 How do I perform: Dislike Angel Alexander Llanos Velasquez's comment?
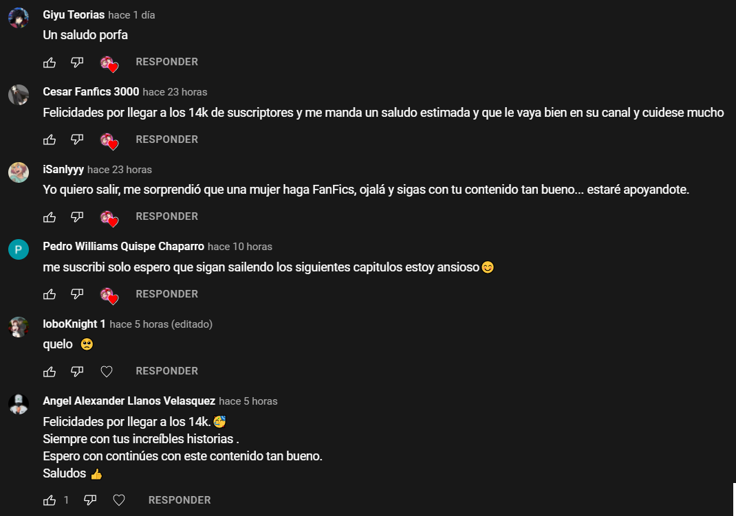click(x=90, y=500)
